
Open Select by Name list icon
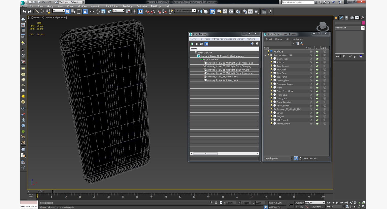click(73, 11)
